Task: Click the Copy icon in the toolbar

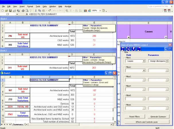Action: [40, 11]
